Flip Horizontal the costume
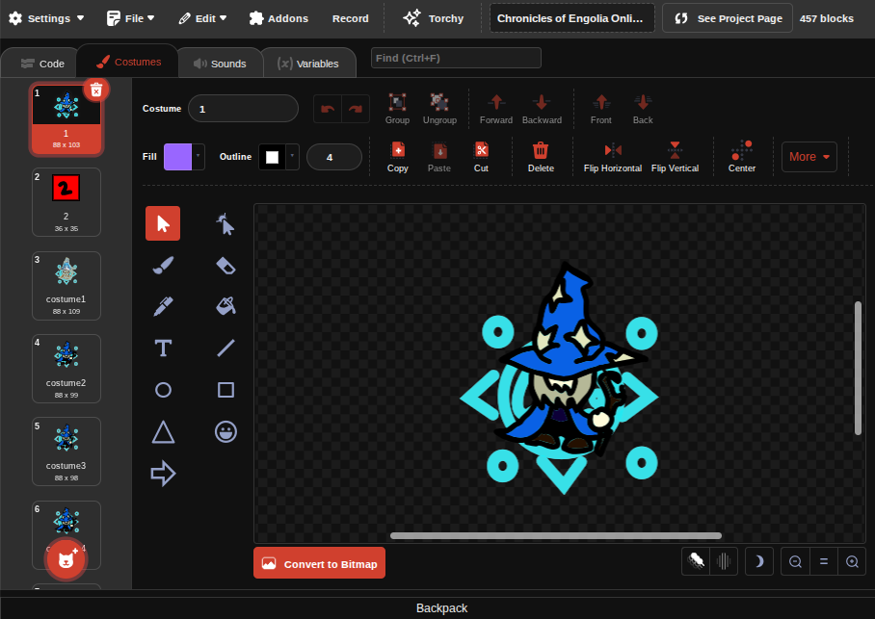 (x=613, y=157)
